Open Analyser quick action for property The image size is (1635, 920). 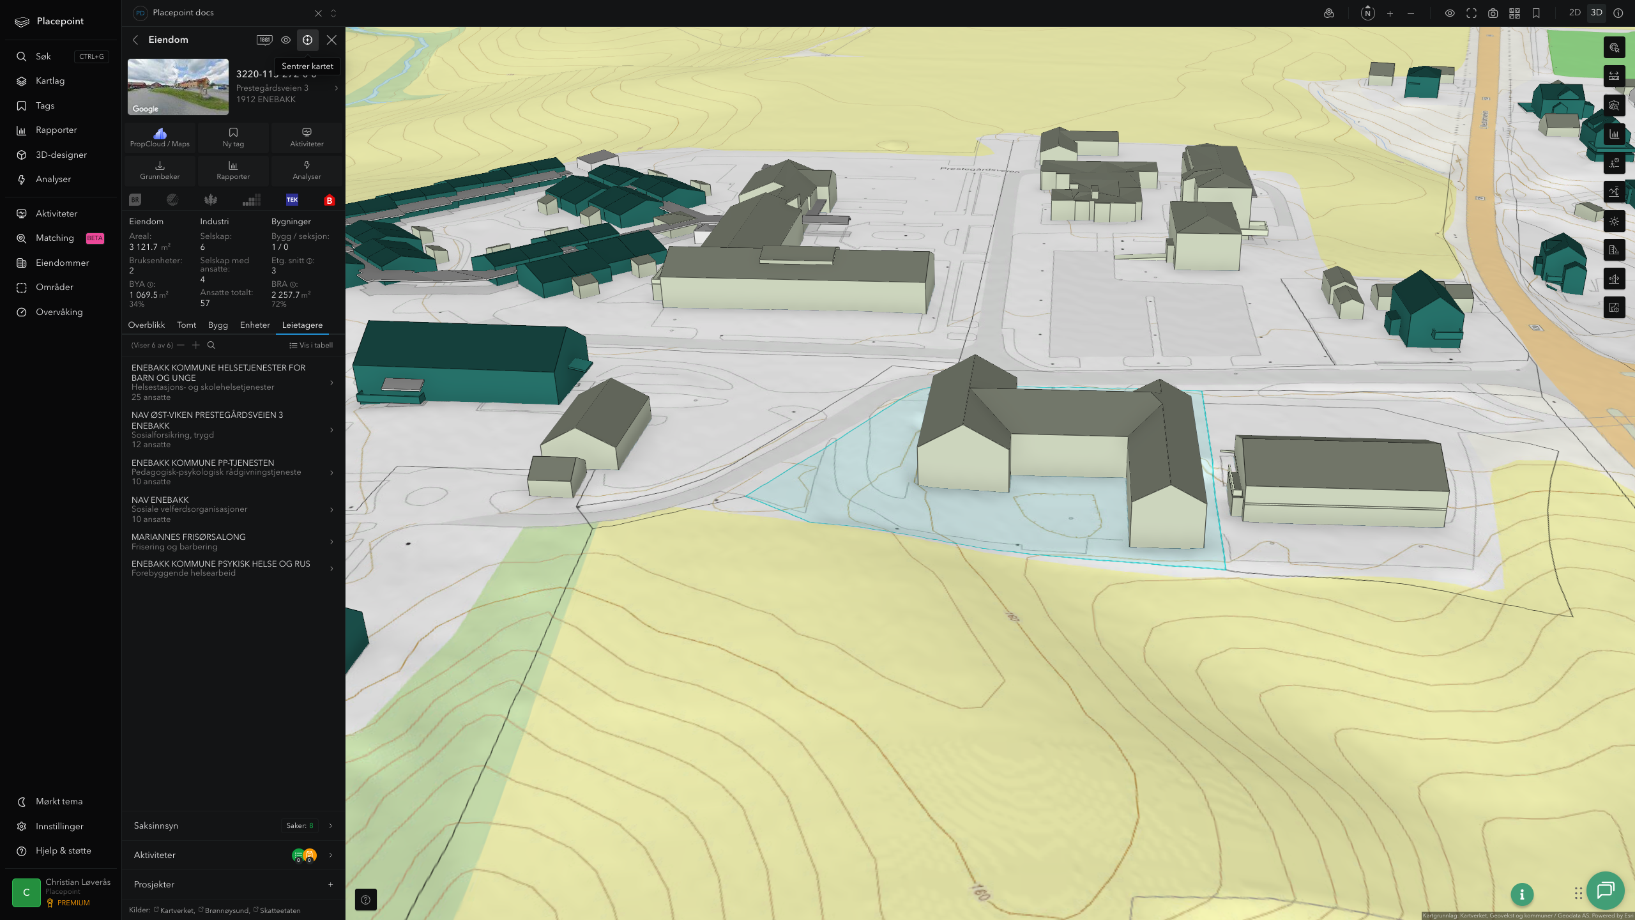pyautogui.click(x=307, y=170)
